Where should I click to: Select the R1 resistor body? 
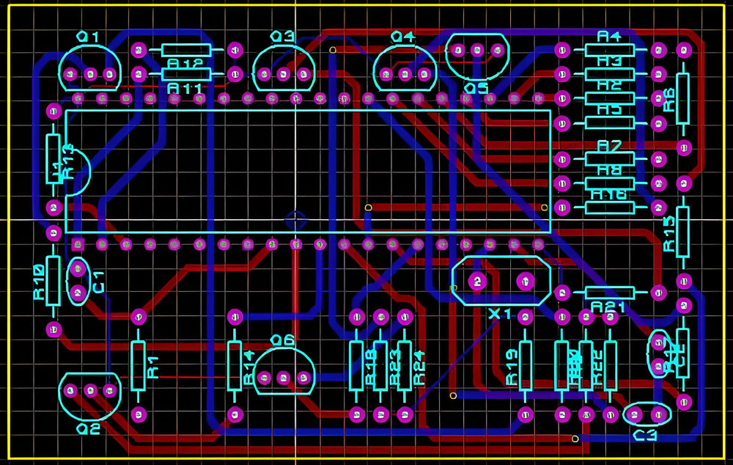coord(138,365)
